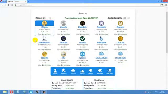Open the NautilusCoin link
The width and height of the screenshot is (168, 94).
[x=44, y=42]
